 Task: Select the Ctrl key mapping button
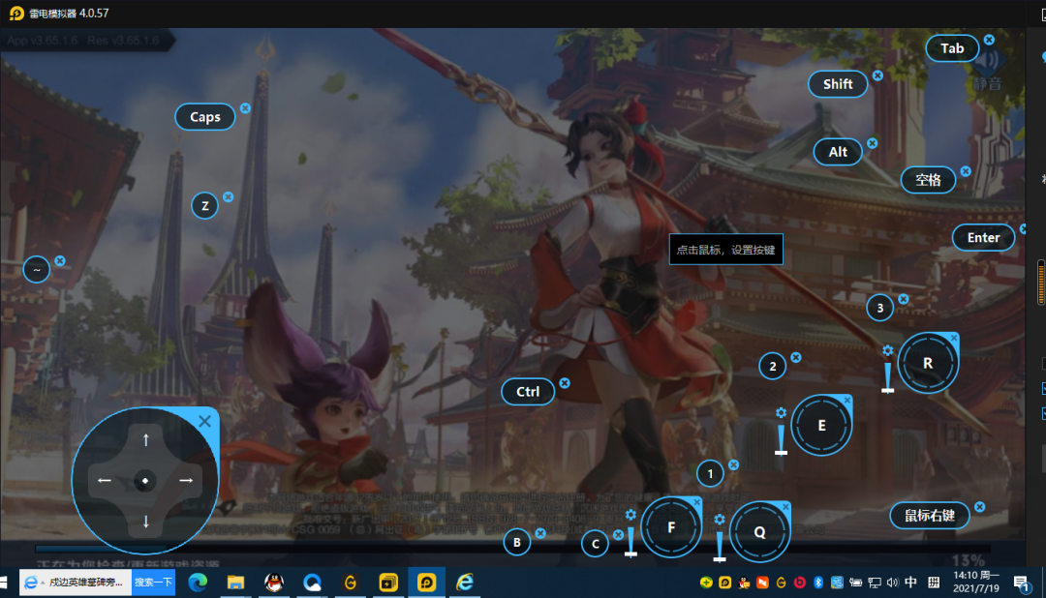528,391
